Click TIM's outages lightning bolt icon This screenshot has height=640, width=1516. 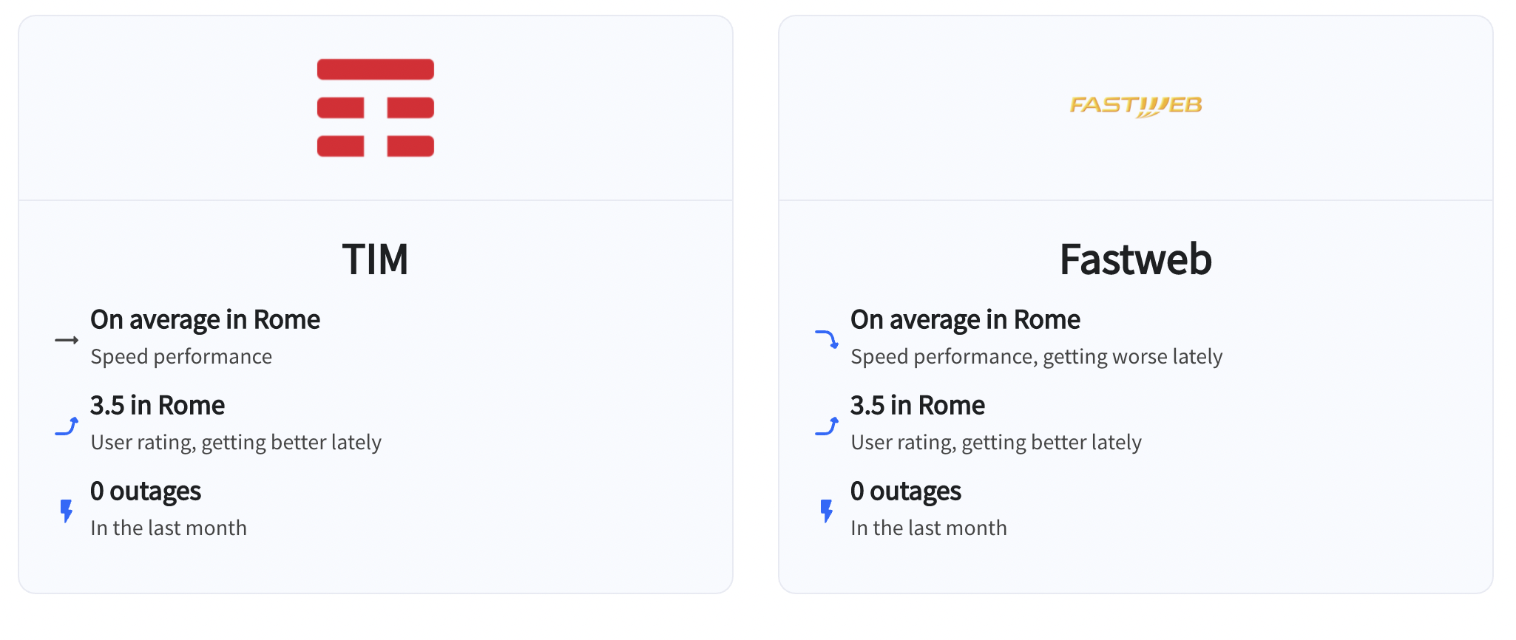(x=67, y=511)
